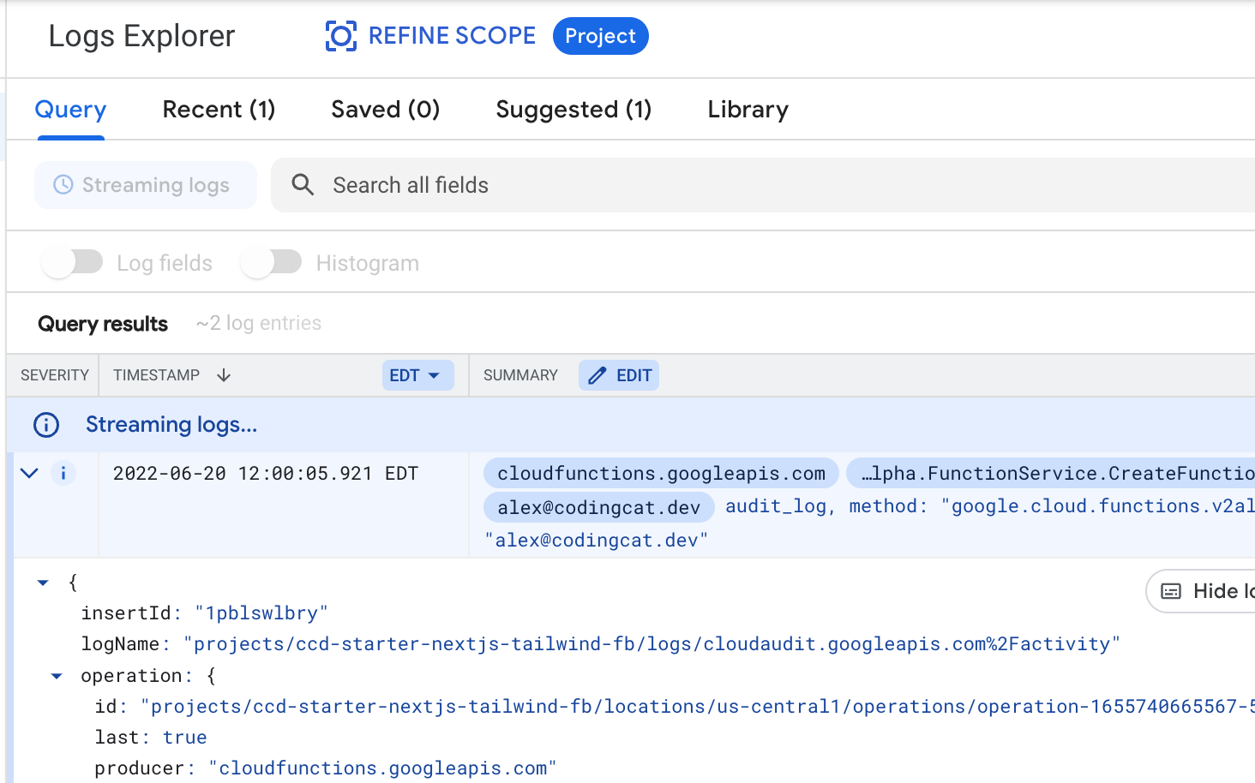Open the EDT timezone dropdown
This screenshot has height=783, width=1255.
pos(417,375)
